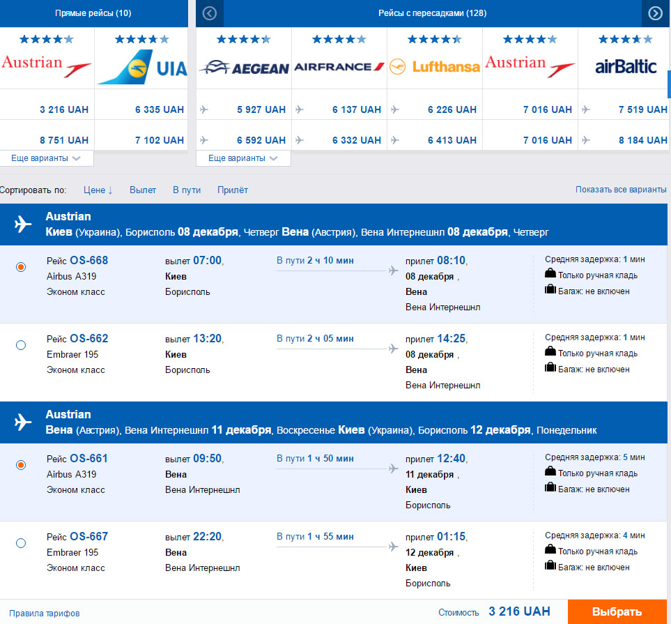
Task: Select flight OS-667 radio button
Action: 20,543
